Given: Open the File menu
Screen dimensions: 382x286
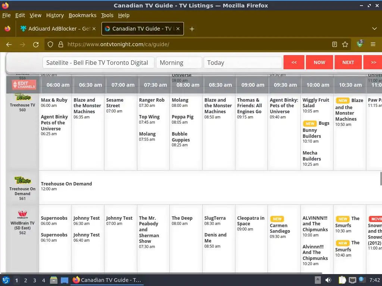Looking at the screenshot, I should 6,15.
